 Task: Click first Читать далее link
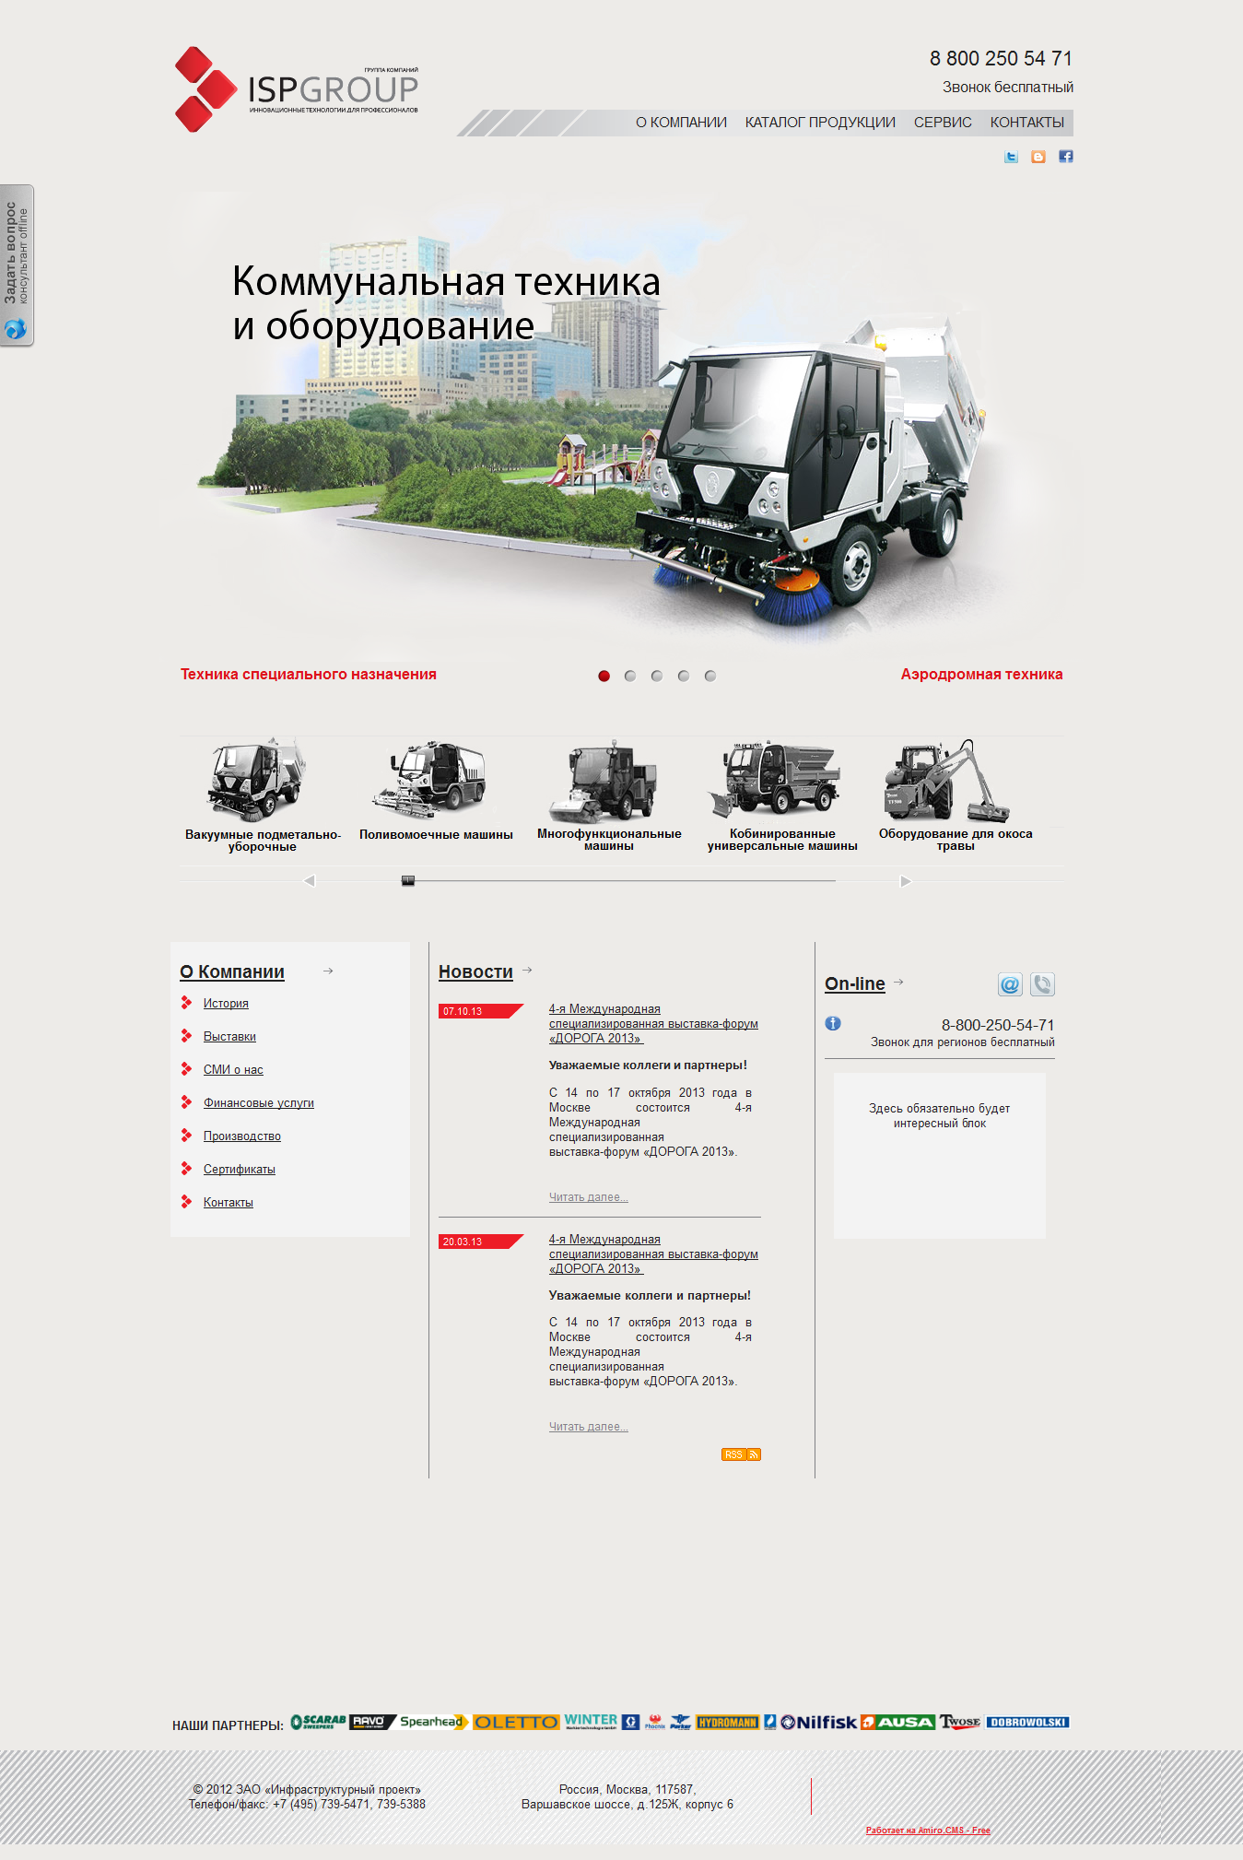click(x=588, y=1197)
